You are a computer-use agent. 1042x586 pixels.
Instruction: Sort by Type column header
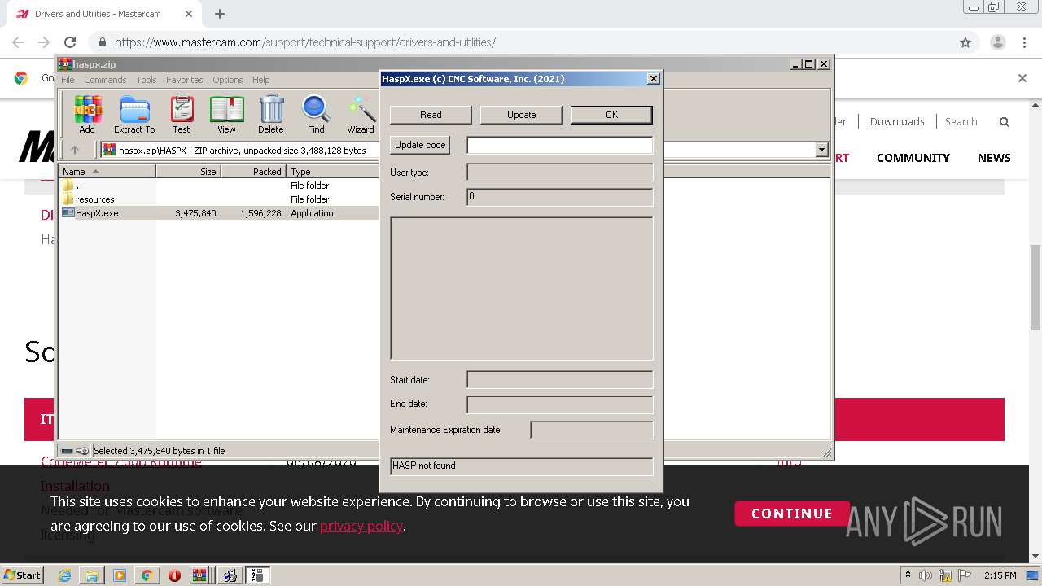(x=332, y=172)
